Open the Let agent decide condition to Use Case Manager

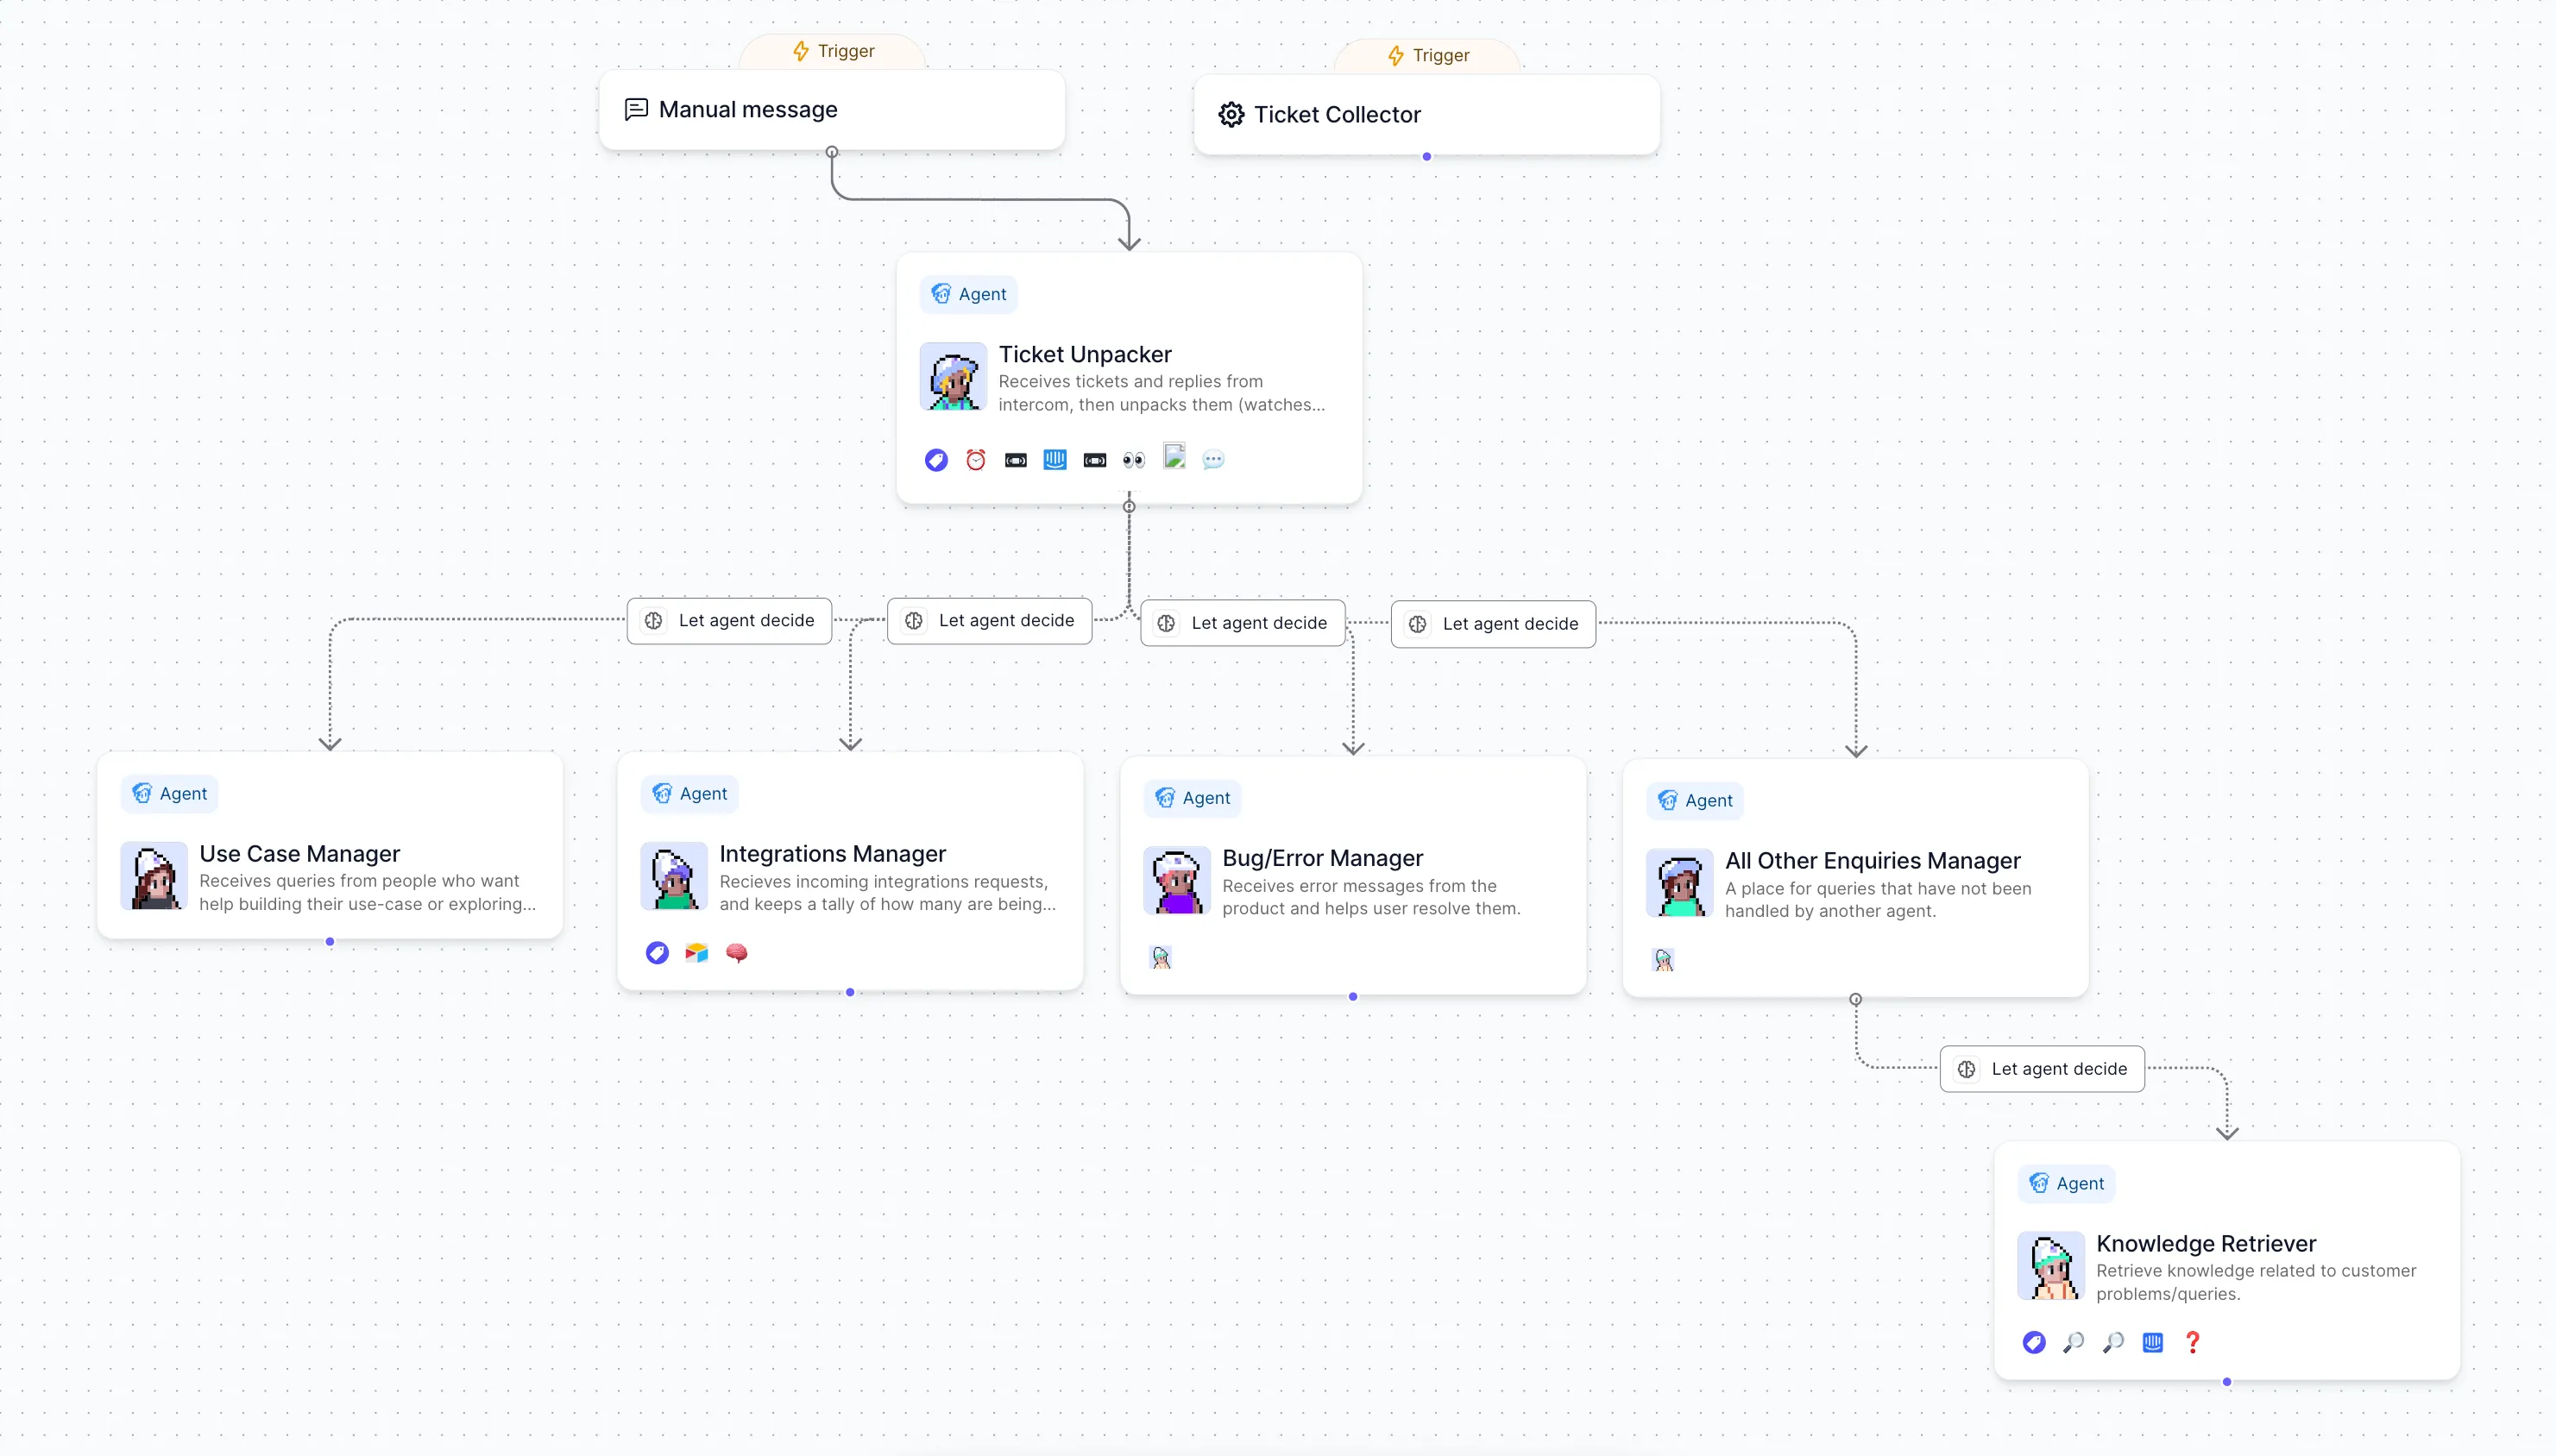click(729, 621)
